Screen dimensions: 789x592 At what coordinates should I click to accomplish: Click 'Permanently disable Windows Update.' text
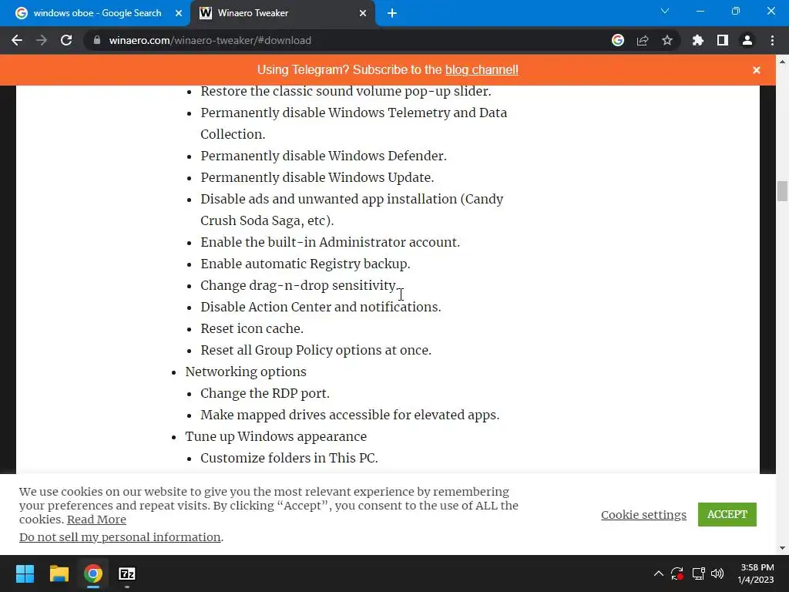point(317,178)
